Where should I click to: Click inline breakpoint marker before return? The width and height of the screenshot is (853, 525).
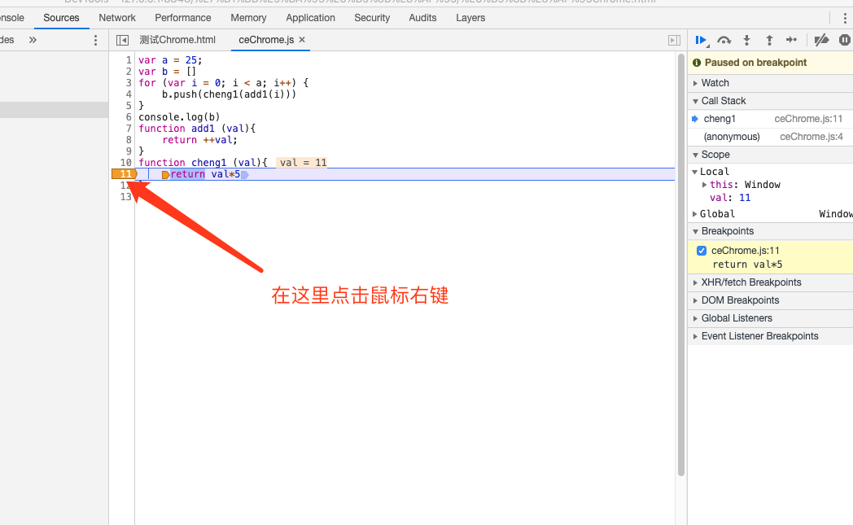(x=165, y=175)
